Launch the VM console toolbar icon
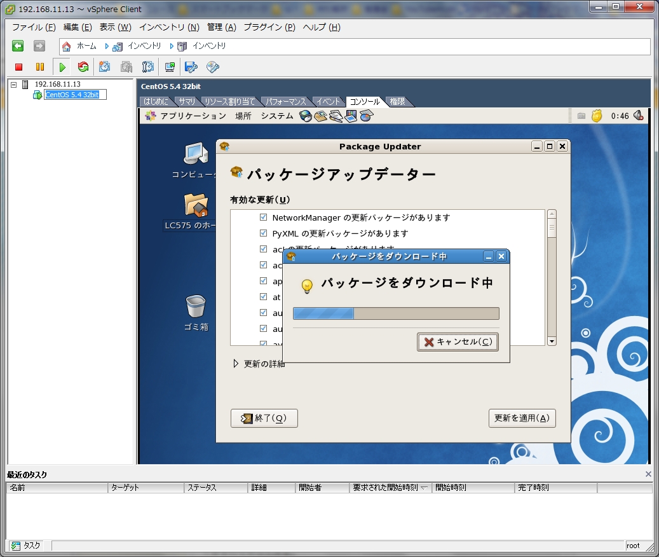Viewport: 659px width, 557px height. tap(170, 67)
